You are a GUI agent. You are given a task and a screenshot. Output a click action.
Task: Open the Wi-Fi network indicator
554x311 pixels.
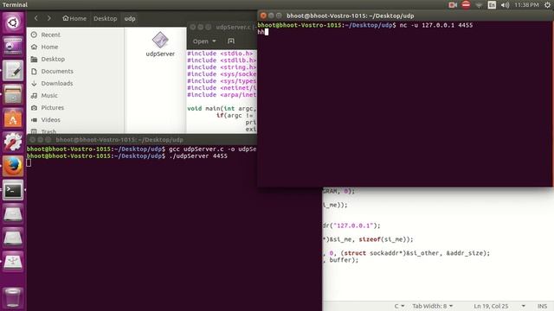click(479, 5)
